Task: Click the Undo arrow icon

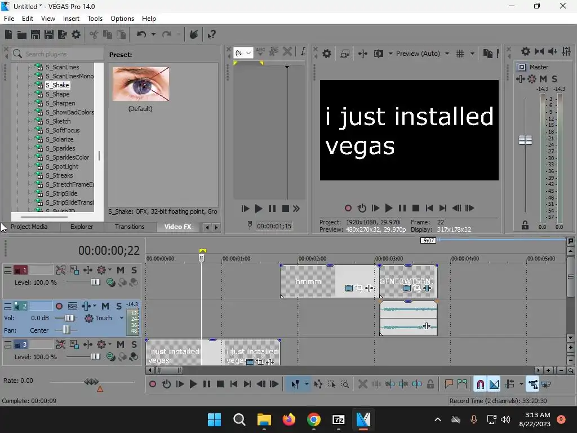Action: point(141,34)
